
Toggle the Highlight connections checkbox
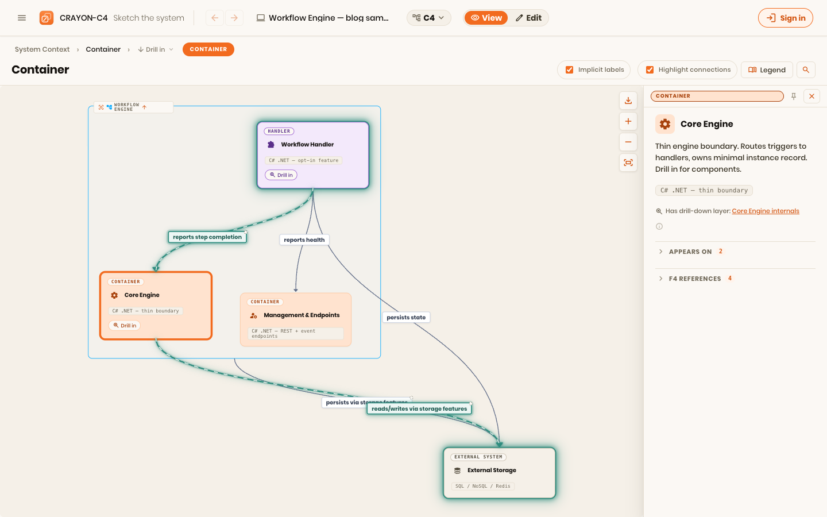pyautogui.click(x=650, y=70)
